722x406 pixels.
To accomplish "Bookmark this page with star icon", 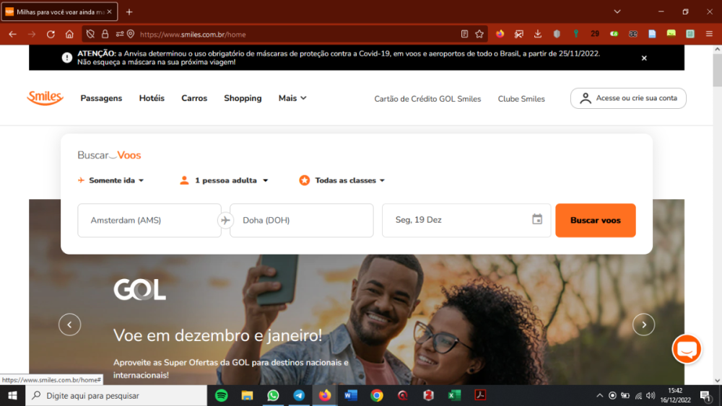I will (x=479, y=34).
